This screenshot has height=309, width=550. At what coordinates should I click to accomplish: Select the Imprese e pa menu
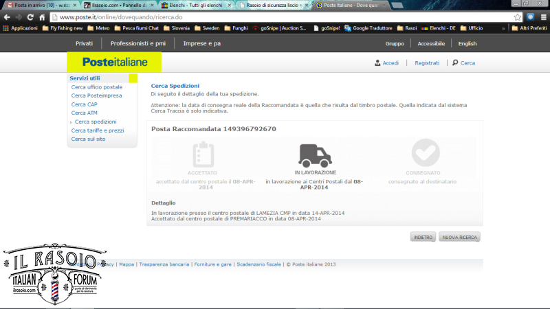[202, 43]
